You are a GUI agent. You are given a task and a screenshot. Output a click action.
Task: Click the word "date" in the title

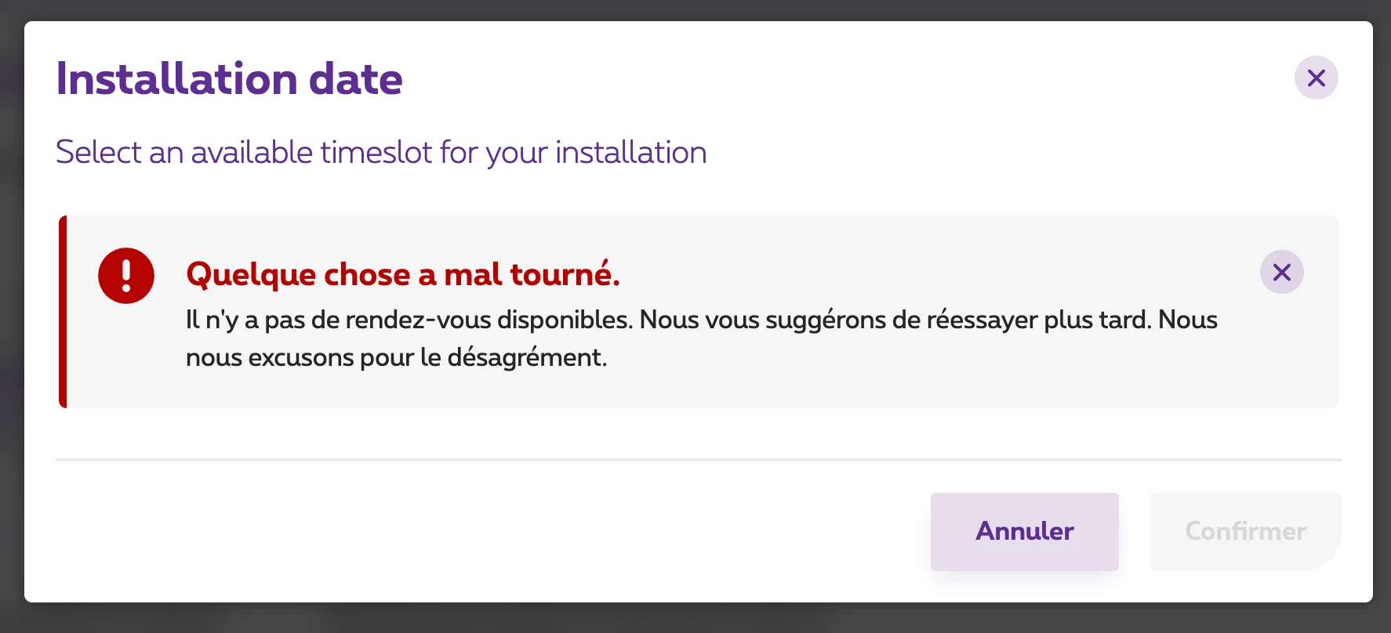(x=355, y=79)
